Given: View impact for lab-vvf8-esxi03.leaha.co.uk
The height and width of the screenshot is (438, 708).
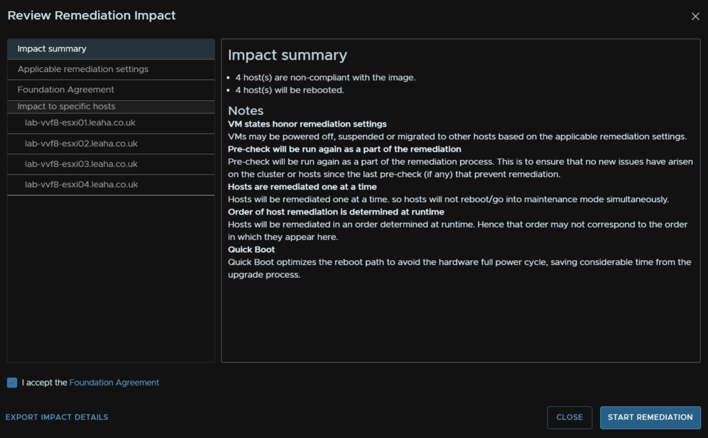Looking at the screenshot, I should click(111, 164).
